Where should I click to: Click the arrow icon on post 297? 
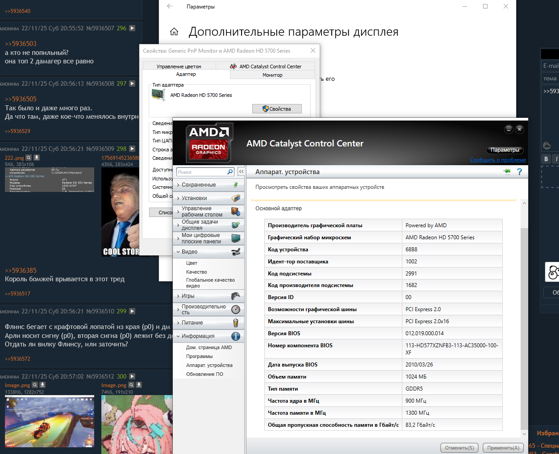pos(132,83)
